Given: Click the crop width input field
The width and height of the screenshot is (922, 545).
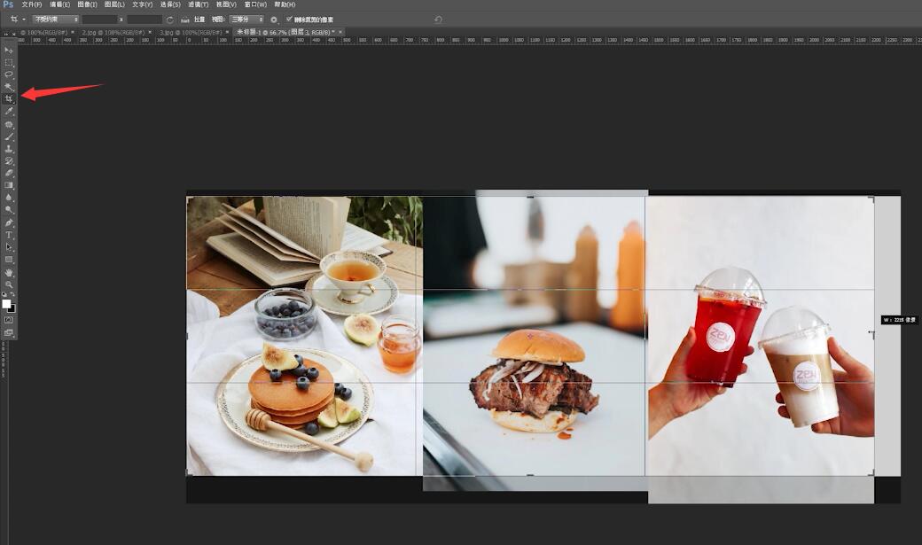Looking at the screenshot, I should click(100, 19).
